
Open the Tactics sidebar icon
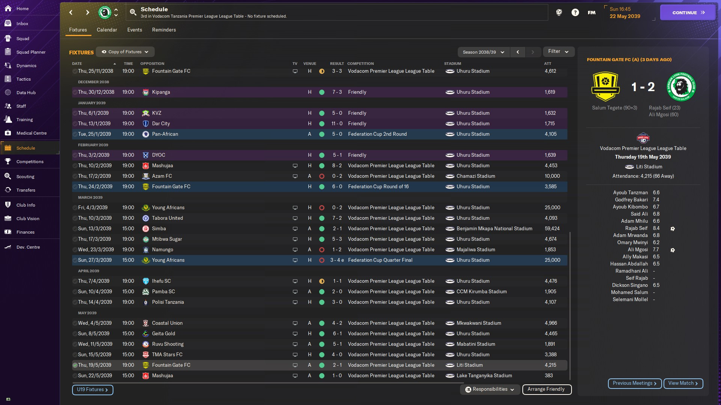tap(8, 79)
